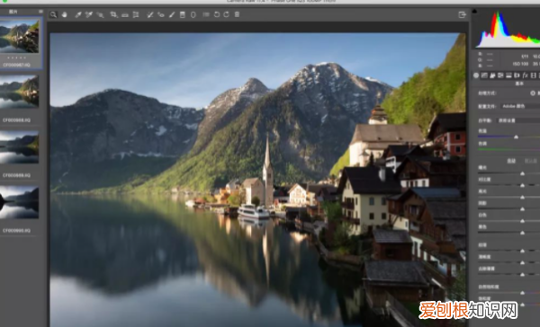Select the Color Sampler tool

[x=89, y=14]
